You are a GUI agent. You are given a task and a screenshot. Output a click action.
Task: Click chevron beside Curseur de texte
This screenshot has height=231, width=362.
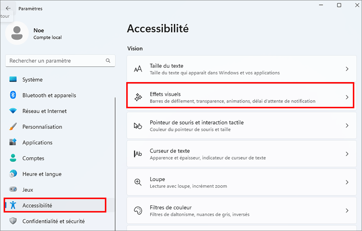pyautogui.click(x=347, y=154)
